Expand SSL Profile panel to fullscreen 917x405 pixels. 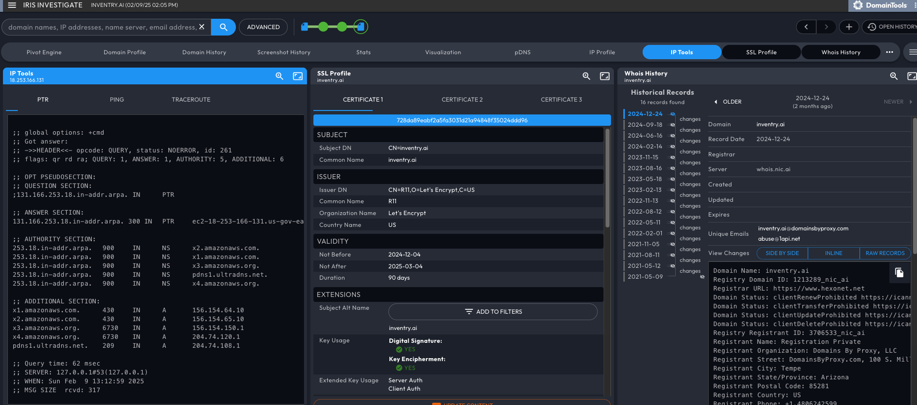[605, 76]
